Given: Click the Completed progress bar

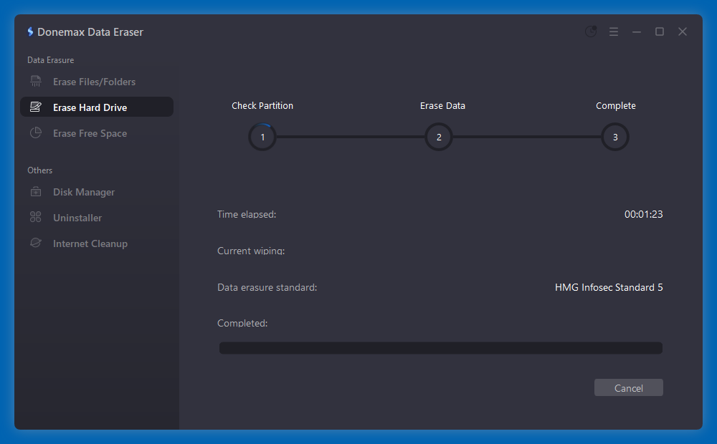Looking at the screenshot, I should click(x=440, y=348).
